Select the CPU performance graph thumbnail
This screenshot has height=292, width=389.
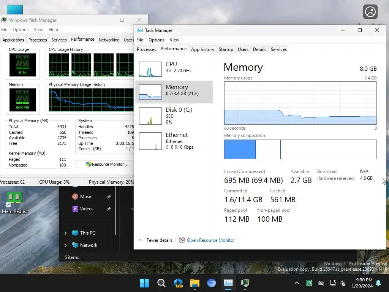coord(150,69)
